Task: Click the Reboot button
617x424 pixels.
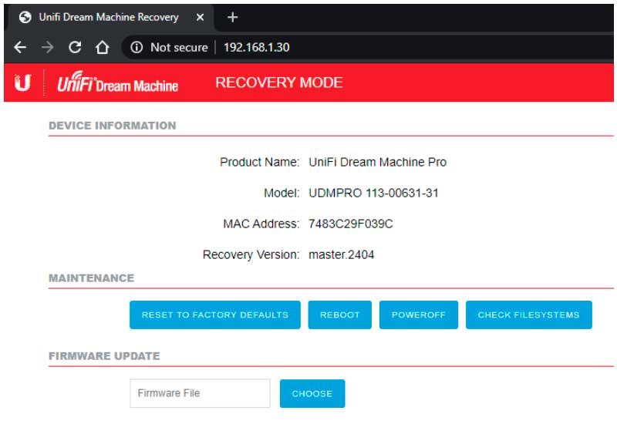Action: 339,315
